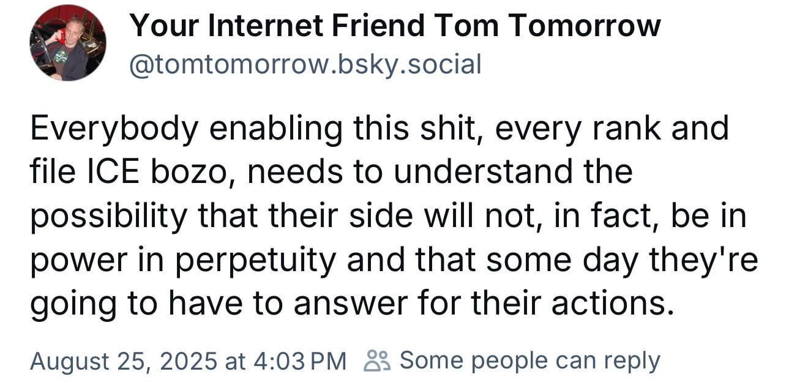Click the display name Your Internet Friend Tom Tomorrow
Viewport: 808px width, 388px height.
(x=395, y=26)
